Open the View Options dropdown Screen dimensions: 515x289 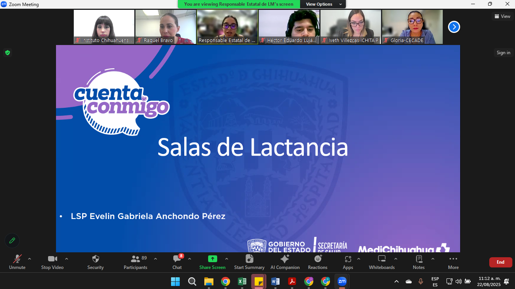coord(323,4)
